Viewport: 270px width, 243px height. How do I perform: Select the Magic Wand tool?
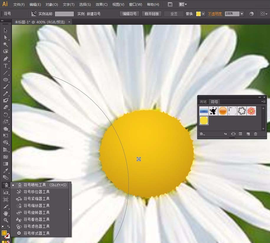6,44
